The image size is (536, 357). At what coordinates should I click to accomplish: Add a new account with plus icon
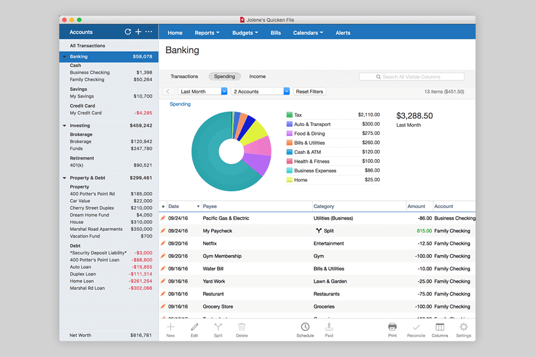(x=138, y=32)
